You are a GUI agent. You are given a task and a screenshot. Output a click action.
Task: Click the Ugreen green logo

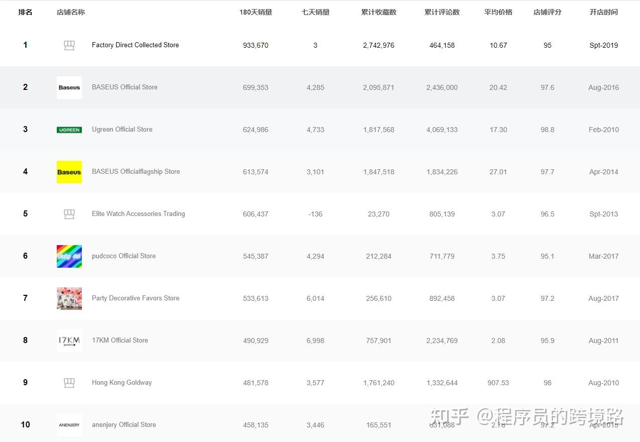pos(69,130)
